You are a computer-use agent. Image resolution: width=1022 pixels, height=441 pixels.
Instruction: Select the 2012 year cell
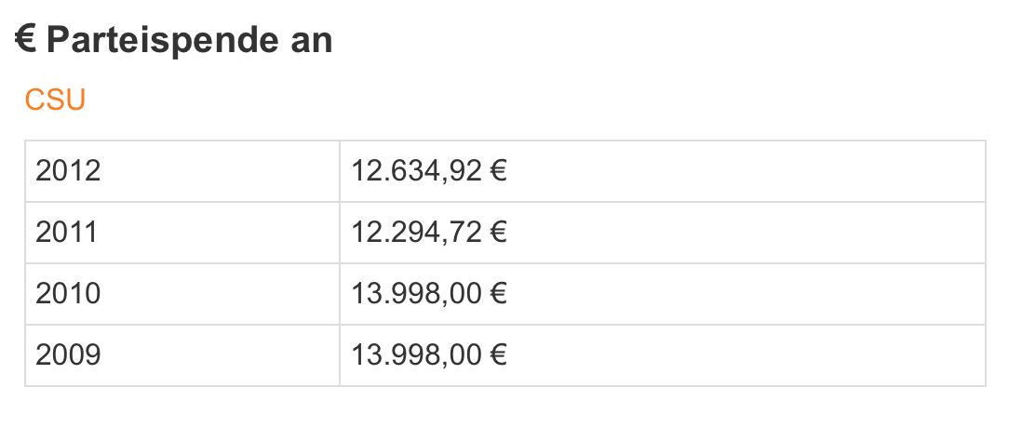68,171
